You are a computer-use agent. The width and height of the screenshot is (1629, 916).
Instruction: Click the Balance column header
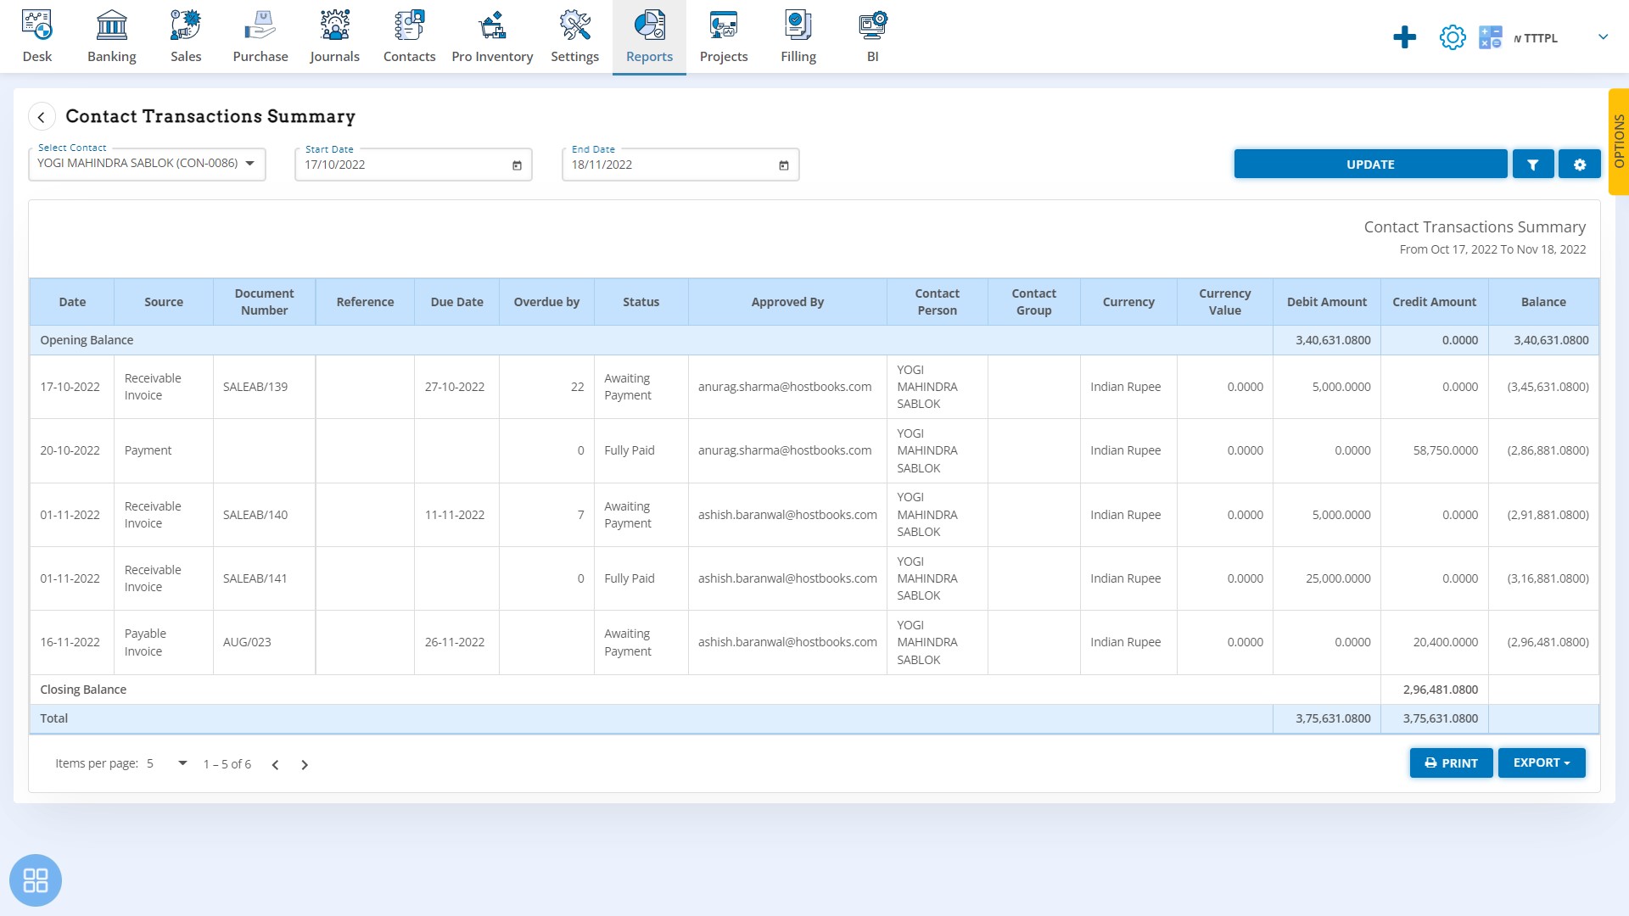(1543, 302)
